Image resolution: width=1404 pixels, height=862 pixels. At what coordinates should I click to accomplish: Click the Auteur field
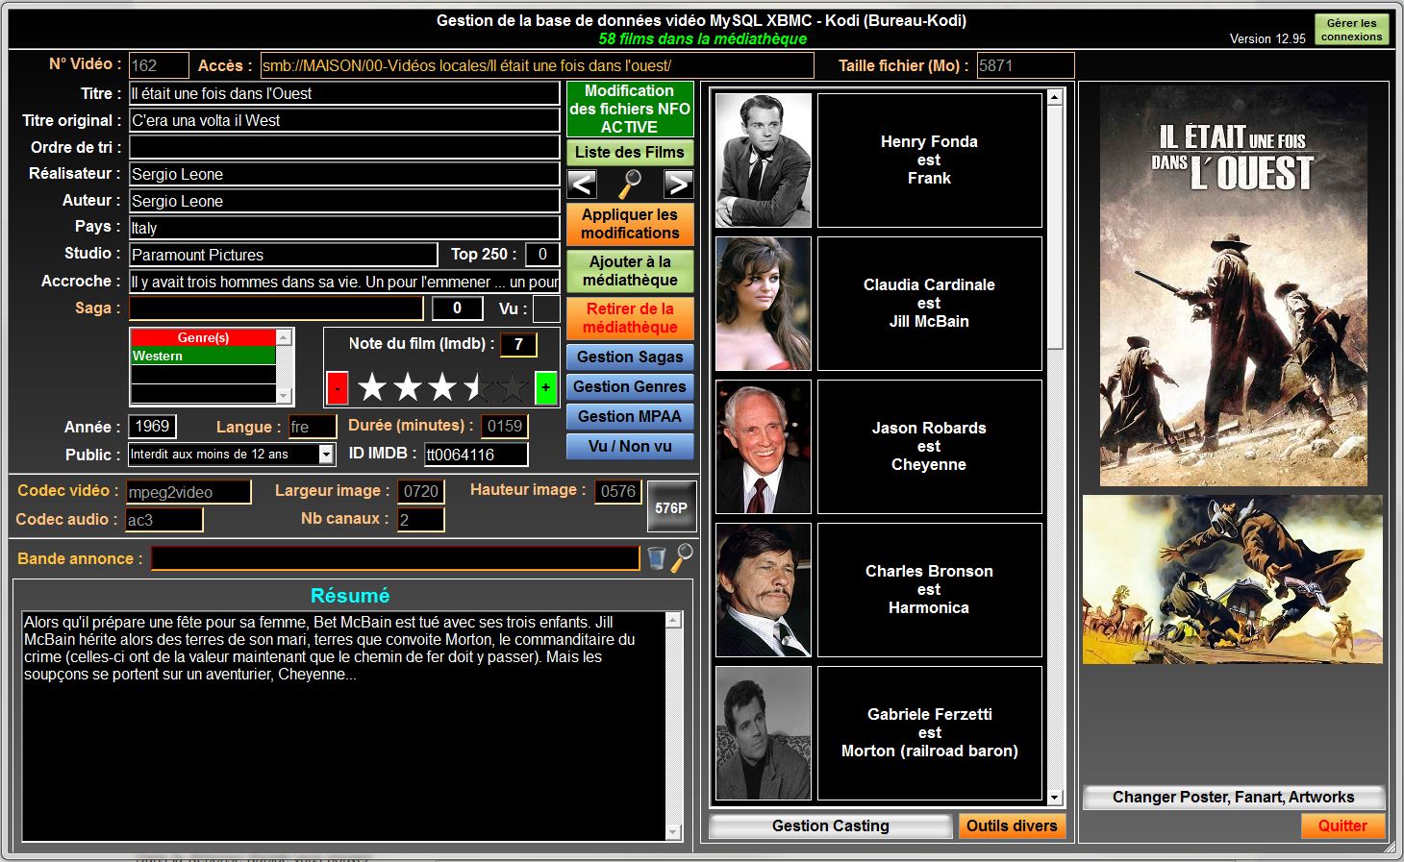344,201
